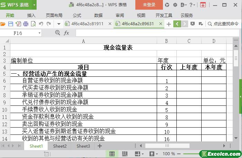Click the tab display options icon

[x=193, y=24]
